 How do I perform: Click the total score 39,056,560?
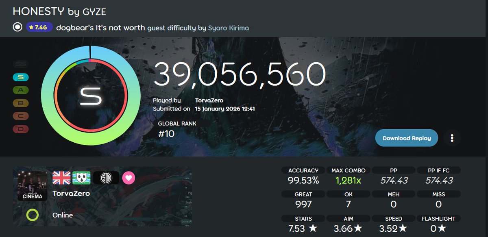pyautogui.click(x=240, y=75)
